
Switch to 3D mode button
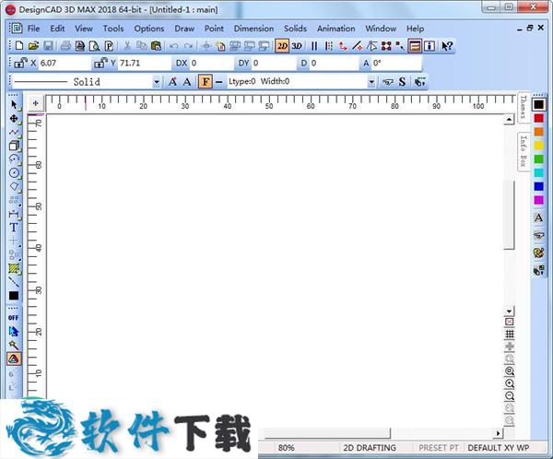point(297,46)
